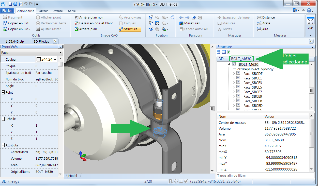
Task: Switch to the 1.05.040.stp document tab
Action: coord(15,41)
